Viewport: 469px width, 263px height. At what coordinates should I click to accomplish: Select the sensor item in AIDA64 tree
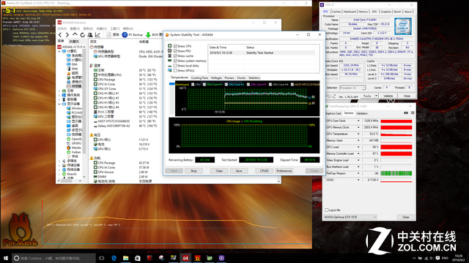74,86
